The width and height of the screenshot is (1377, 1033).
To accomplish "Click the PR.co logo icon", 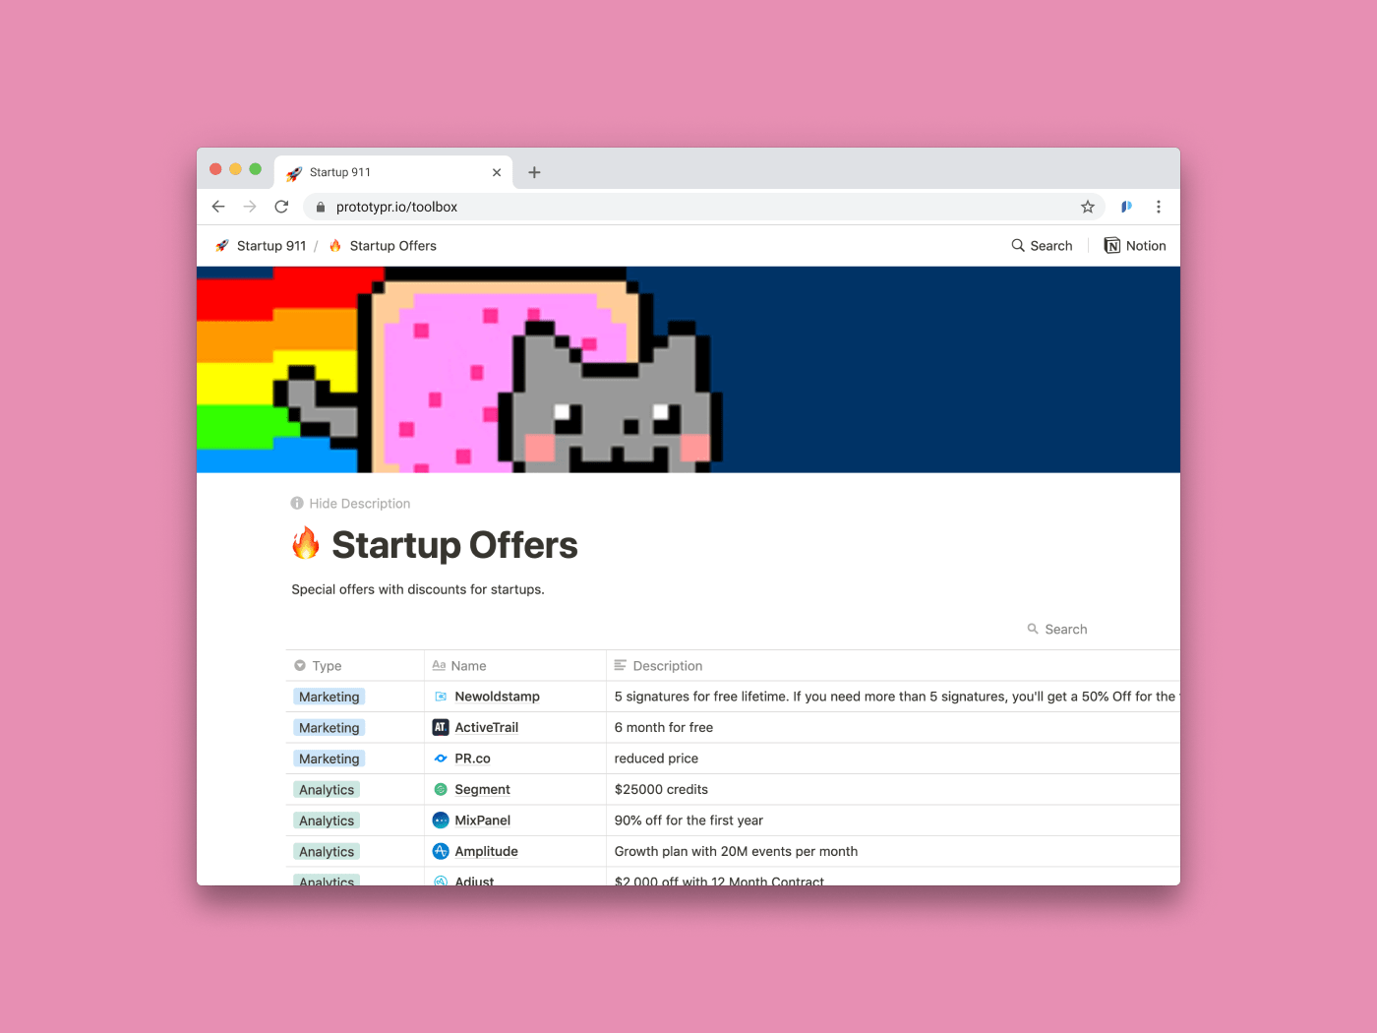I will point(441,759).
